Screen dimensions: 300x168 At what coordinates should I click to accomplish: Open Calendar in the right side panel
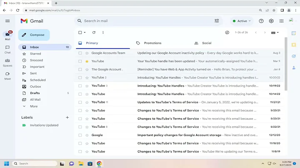(x=294, y=33)
